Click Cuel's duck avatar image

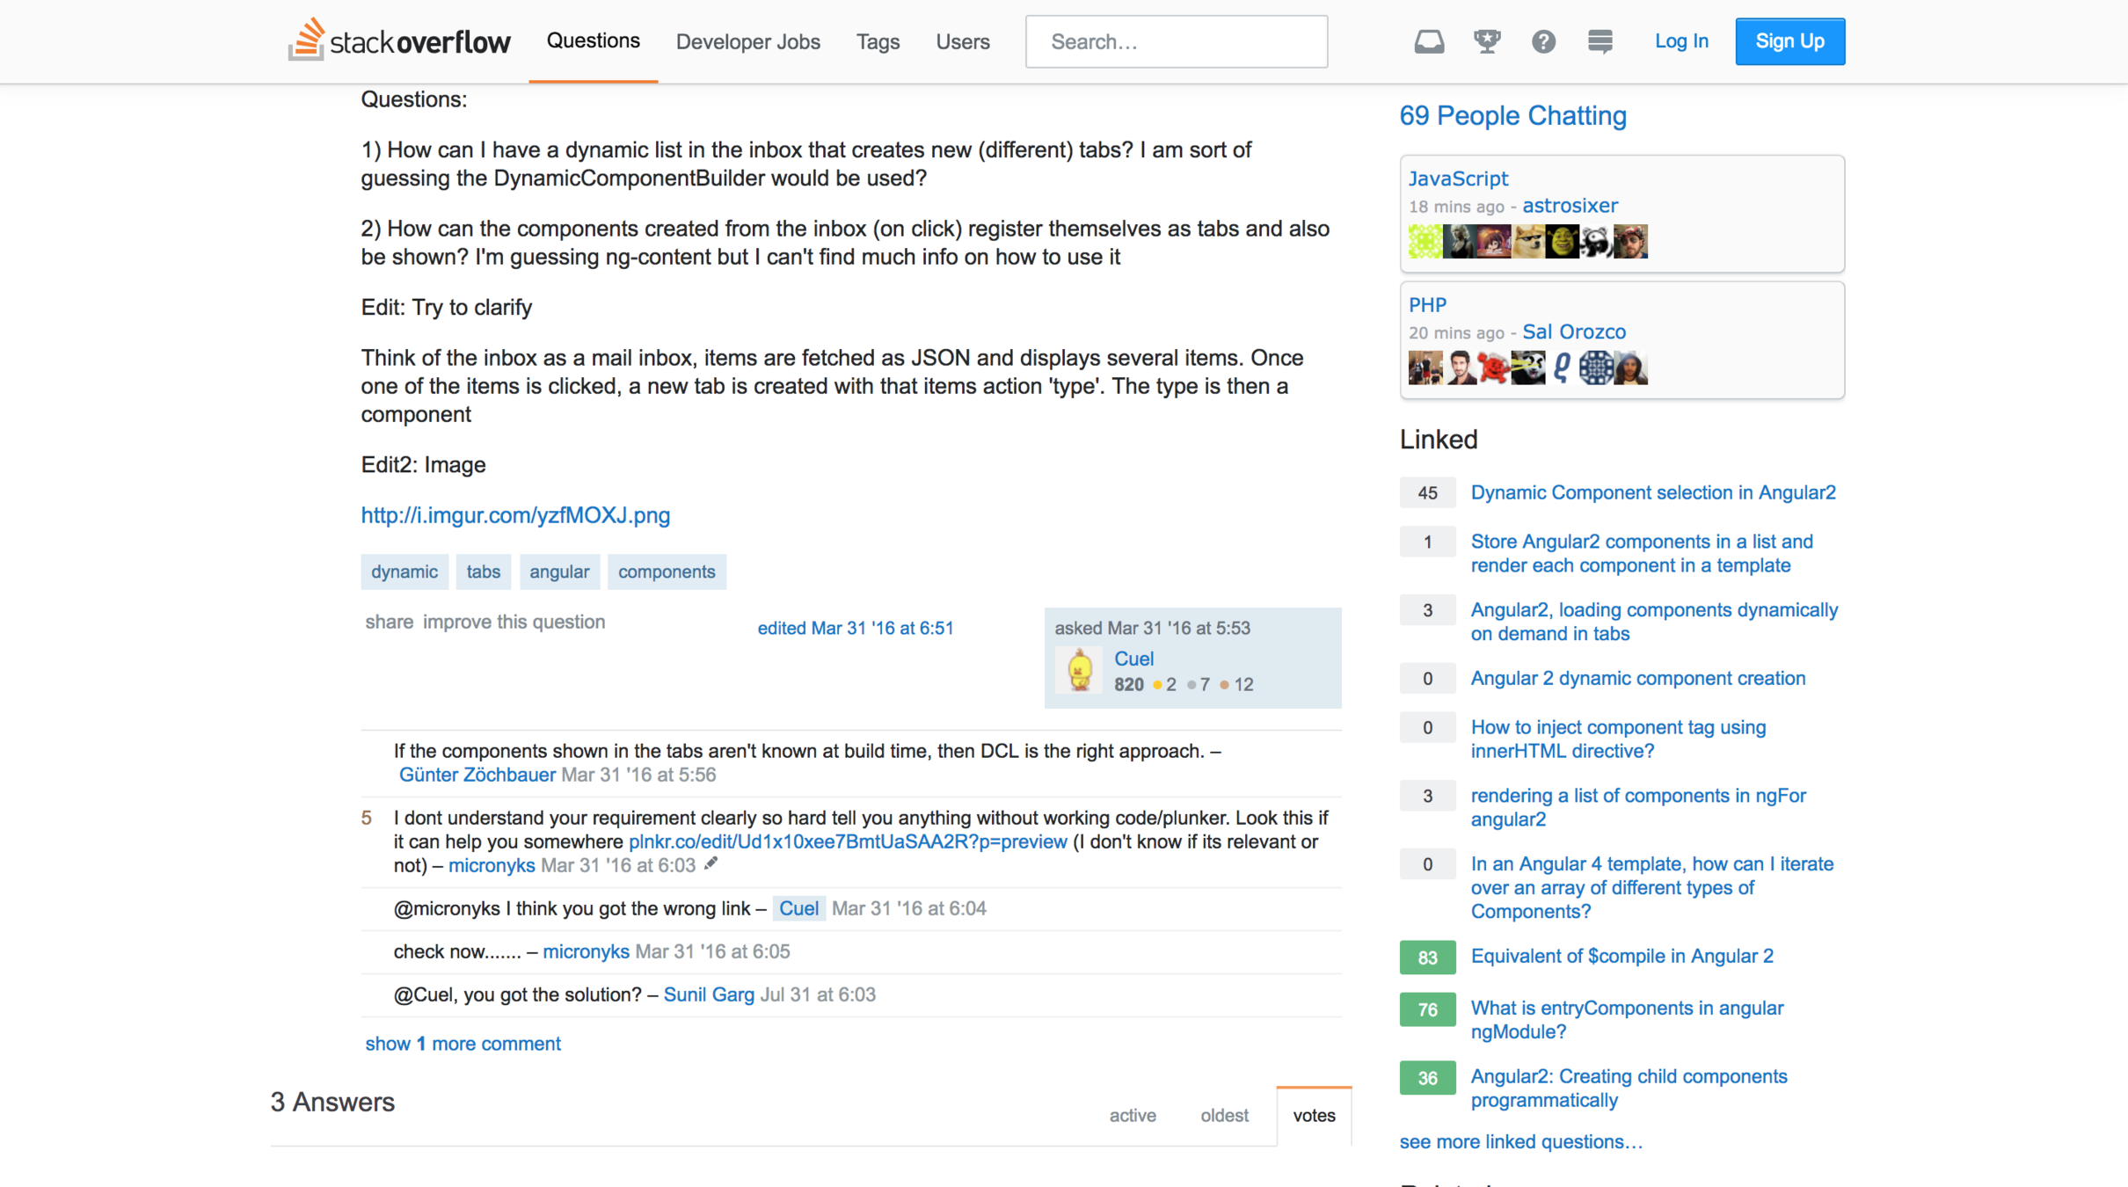coord(1080,671)
